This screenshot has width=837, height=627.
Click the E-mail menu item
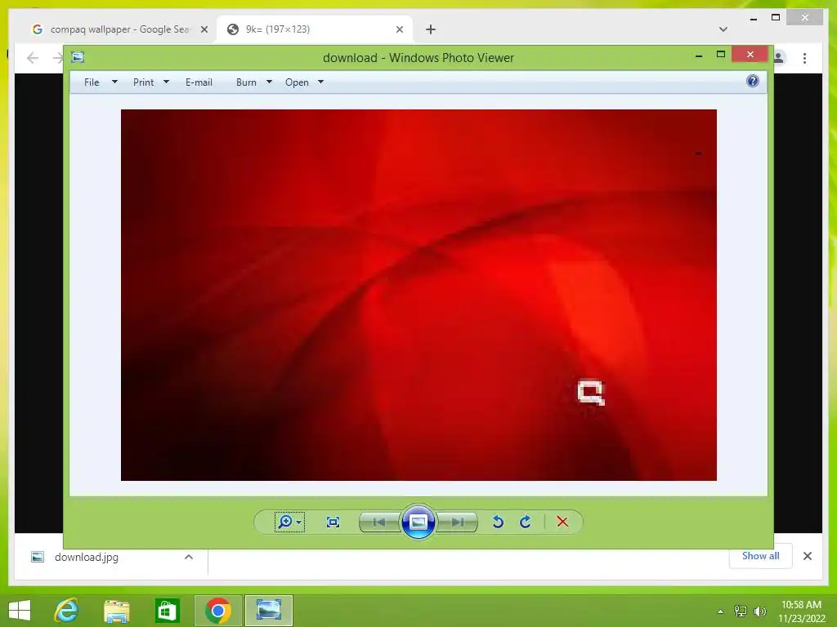[199, 82]
